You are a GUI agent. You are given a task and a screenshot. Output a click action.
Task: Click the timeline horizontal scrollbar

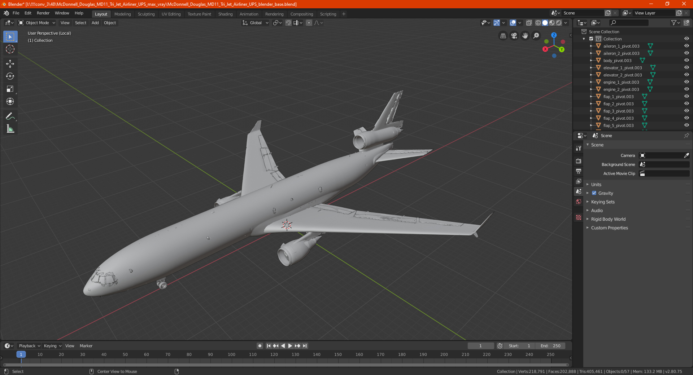click(286, 365)
